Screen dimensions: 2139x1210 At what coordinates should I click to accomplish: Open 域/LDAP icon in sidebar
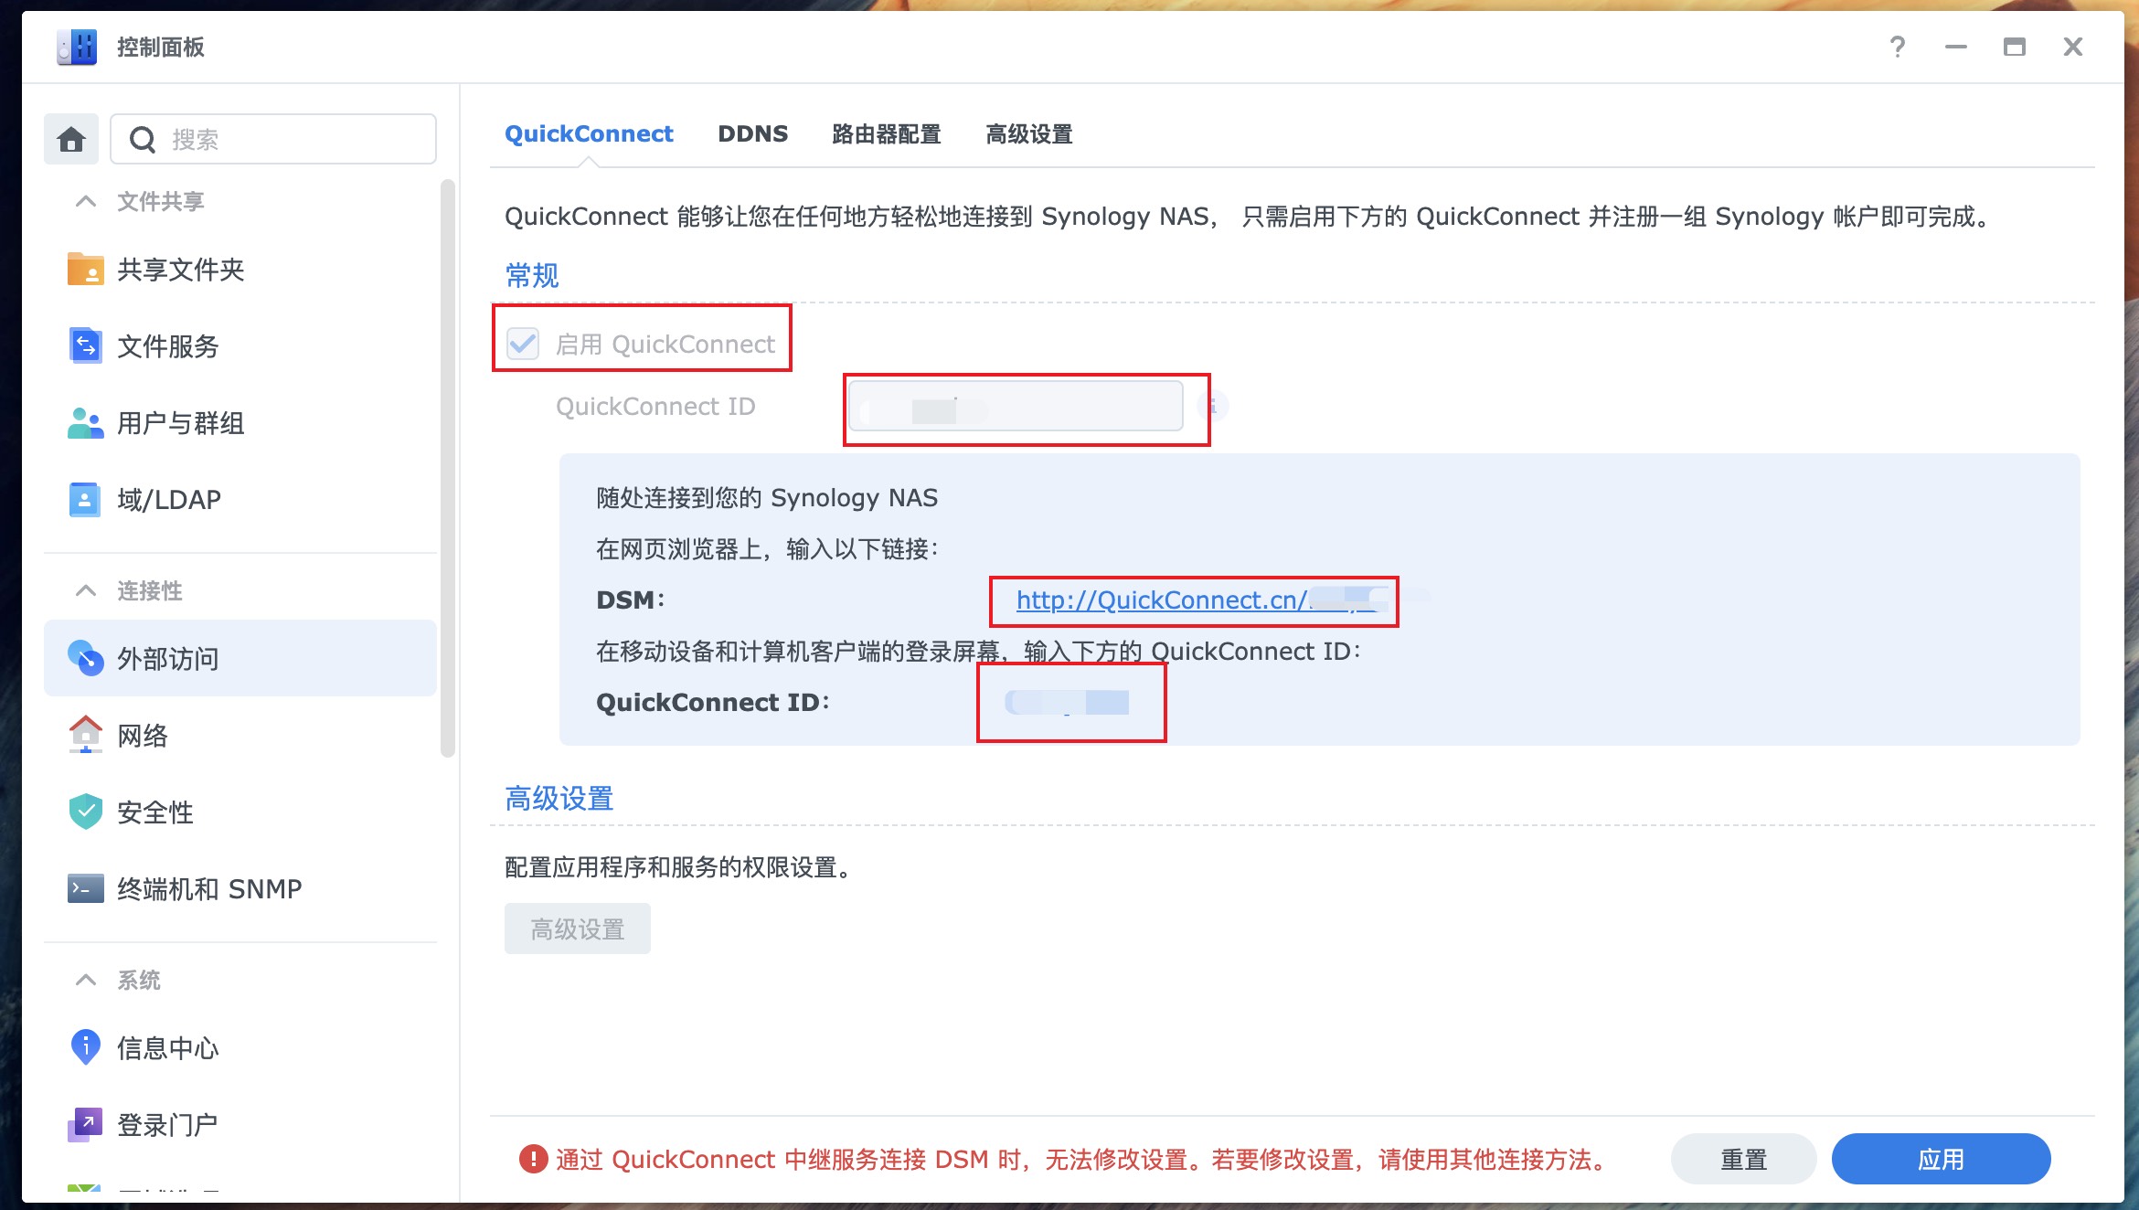[x=85, y=500]
